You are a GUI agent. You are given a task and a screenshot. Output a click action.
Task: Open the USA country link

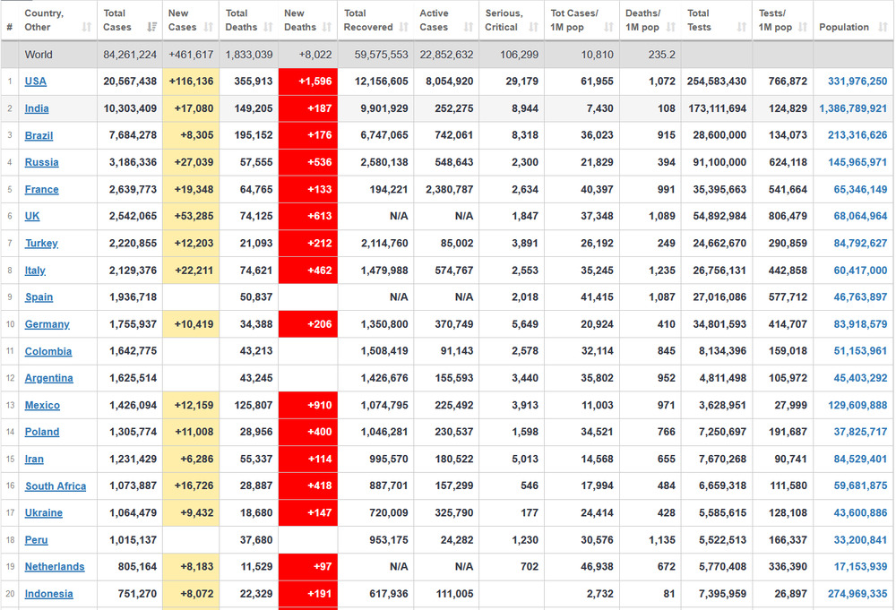[x=36, y=82]
